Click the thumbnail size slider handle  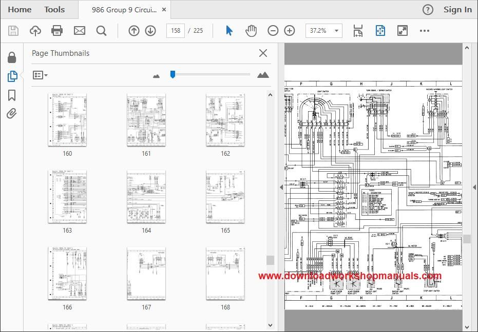(x=173, y=75)
